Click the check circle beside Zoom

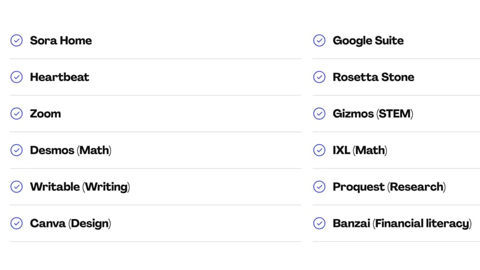(17, 114)
